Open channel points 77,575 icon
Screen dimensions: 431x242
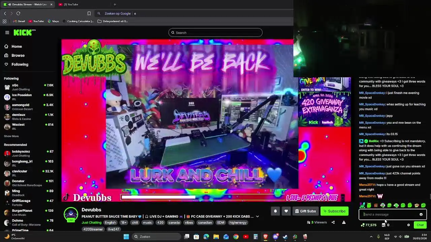click(x=369, y=225)
